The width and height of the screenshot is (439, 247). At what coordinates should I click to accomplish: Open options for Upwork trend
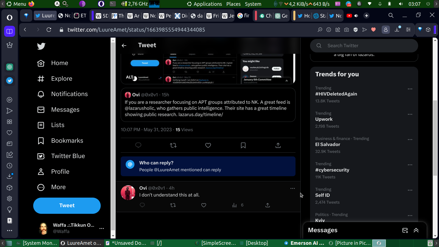point(410,114)
